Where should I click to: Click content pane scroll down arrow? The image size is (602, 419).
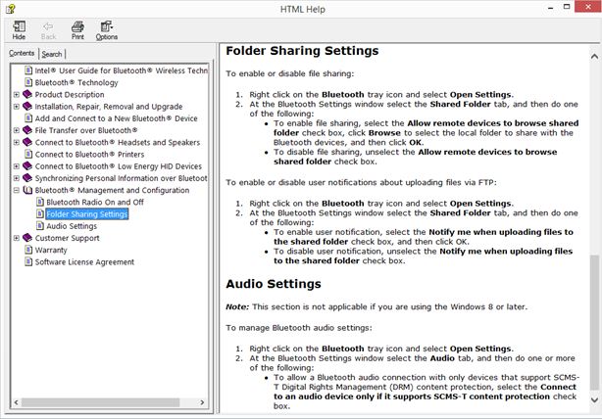(594, 399)
